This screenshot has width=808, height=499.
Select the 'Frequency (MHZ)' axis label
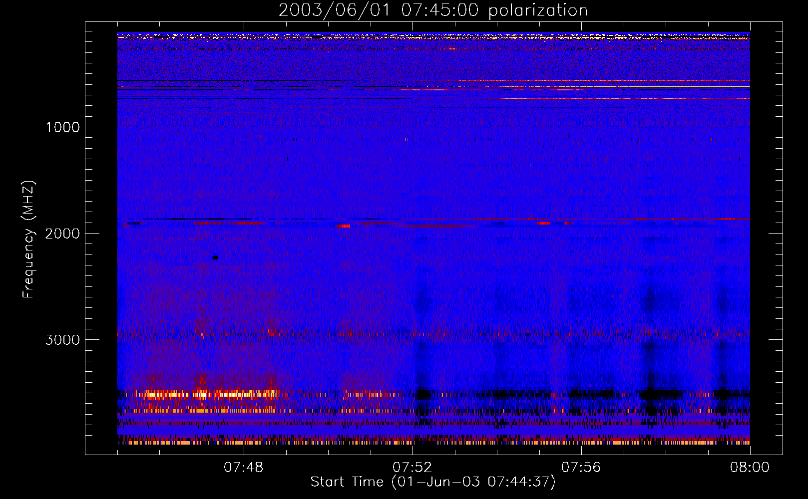tap(28, 240)
